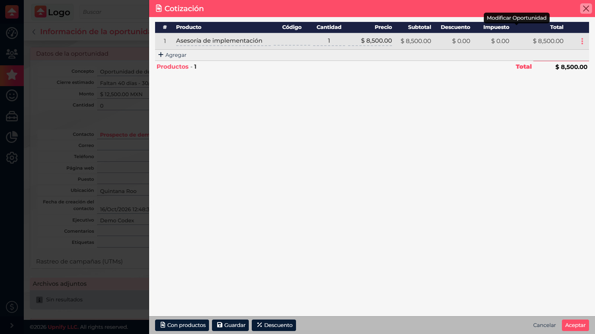Open the contacts people icon in sidebar
Viewport: 595px width, 334px height.
(12, 54)
